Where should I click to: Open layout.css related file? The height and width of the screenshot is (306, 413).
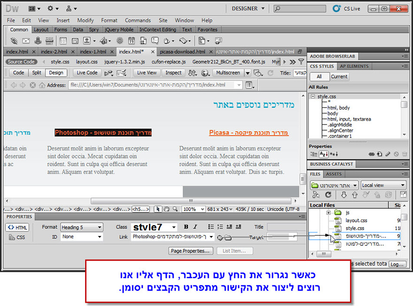click(87, 62)
